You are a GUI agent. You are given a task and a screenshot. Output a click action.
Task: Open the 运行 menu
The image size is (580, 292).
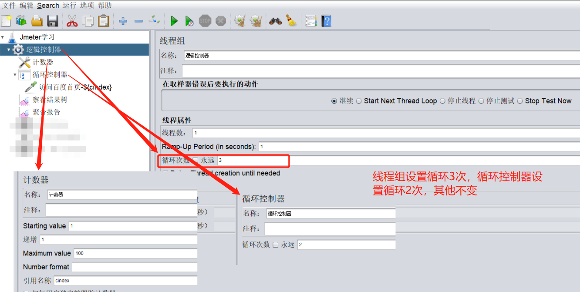[69, 5]
